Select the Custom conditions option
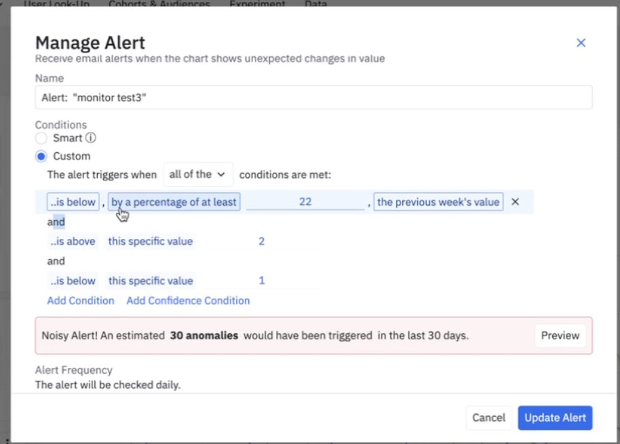 (41, 156)
